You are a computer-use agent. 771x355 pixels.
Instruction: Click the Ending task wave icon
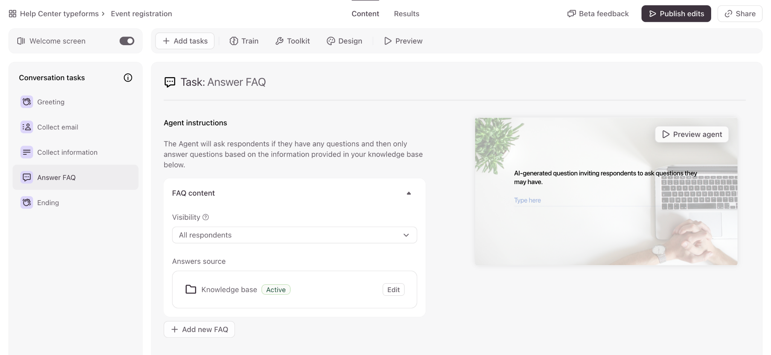point(27,203)
